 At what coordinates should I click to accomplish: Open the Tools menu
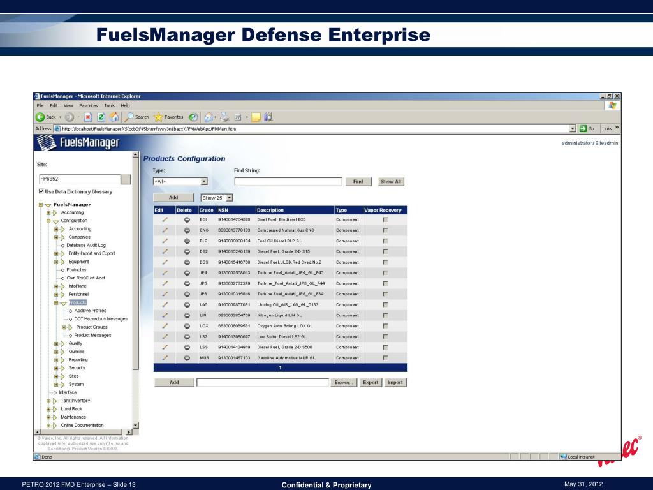[110, 106]
